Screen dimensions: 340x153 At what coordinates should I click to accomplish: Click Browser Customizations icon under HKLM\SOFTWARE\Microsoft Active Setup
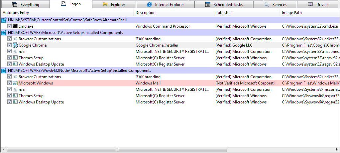point(15,39)
